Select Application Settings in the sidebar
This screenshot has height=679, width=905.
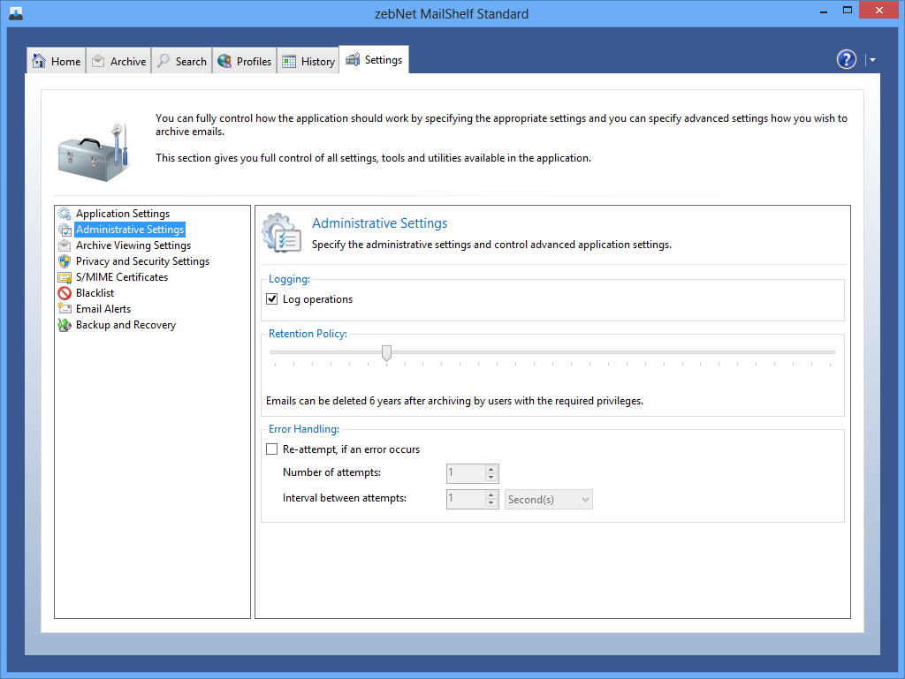pos(123,214)
